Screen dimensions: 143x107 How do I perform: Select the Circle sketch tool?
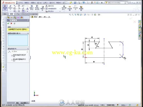19,6
